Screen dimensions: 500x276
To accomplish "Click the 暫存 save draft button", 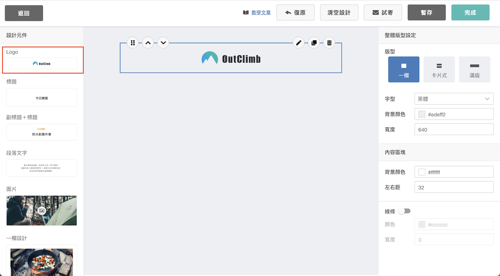I will click(427, 12).
